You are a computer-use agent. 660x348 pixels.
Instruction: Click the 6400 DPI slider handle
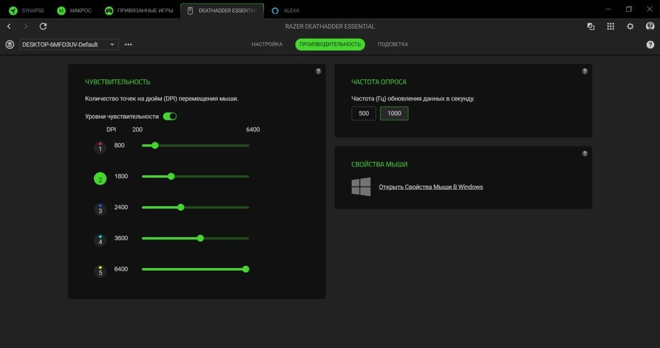tap(245, 269)
